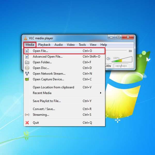Select Open Capture Device... entry
Viewport: 155px width, 155px height.
[x=64, y=79]
